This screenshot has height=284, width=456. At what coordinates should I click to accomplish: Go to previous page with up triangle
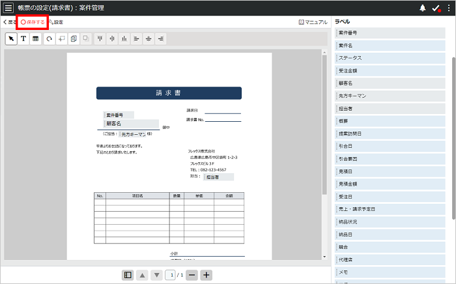(142, 275)
